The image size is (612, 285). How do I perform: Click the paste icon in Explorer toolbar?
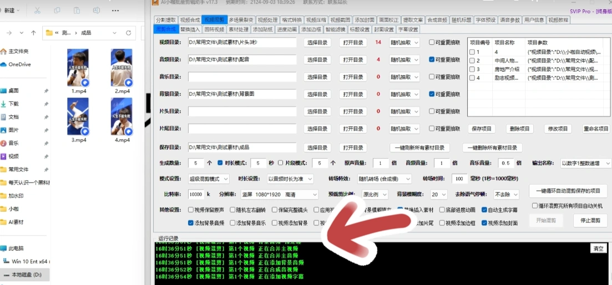pos(77,11)
